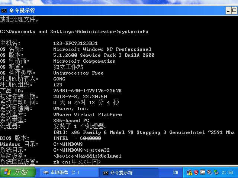Click the X86-based PC value

point(71,120)
